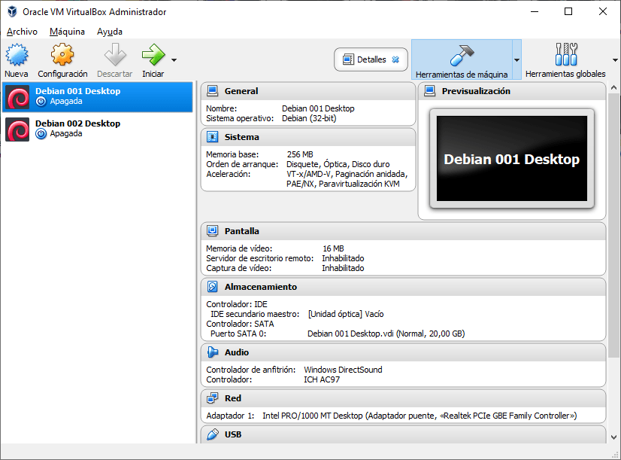621x460 pixels.
Task: Open the Herramientas de máquina dropdown arrow
Action: click(516, 59)
